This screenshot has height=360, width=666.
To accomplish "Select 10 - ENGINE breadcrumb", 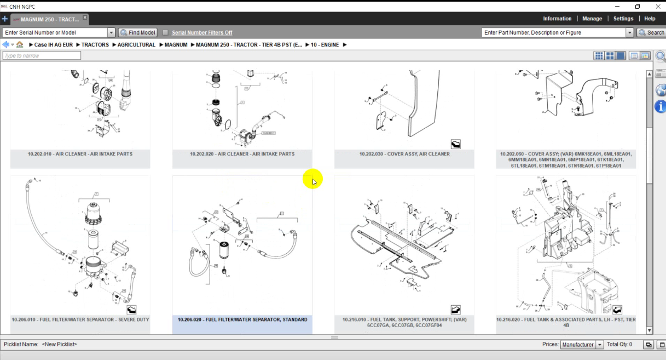I will point(325,45).
